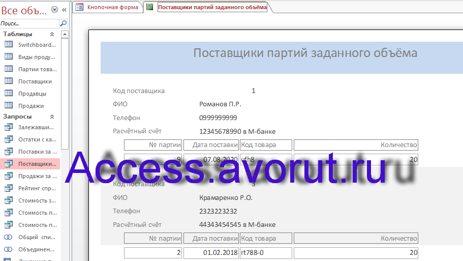
Task: Open the navigation pane category dropdown
Action: [x=54, y=10]
